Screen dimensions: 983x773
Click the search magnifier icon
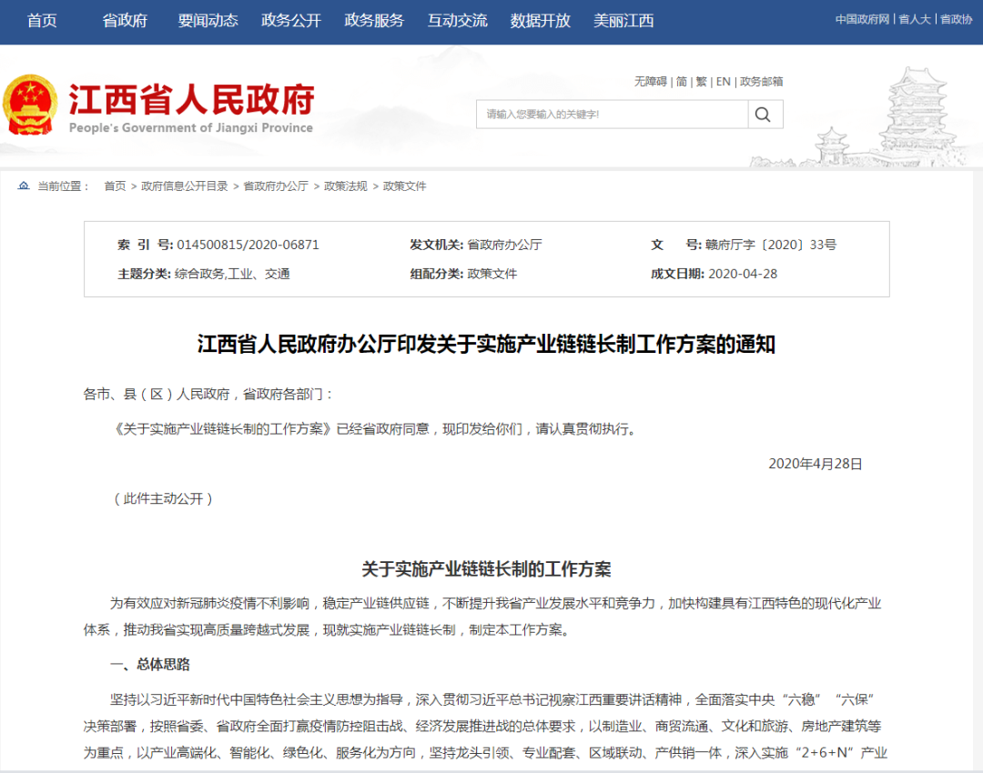click(763, 114)
